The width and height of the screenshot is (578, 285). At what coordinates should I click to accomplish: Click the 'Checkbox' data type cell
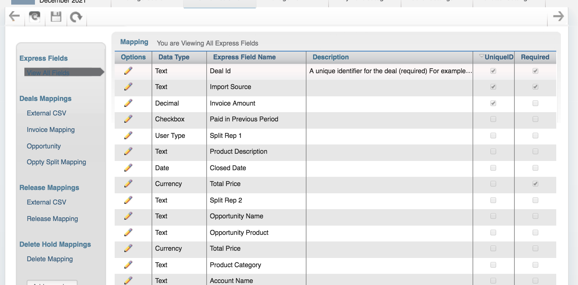[170, 119]
